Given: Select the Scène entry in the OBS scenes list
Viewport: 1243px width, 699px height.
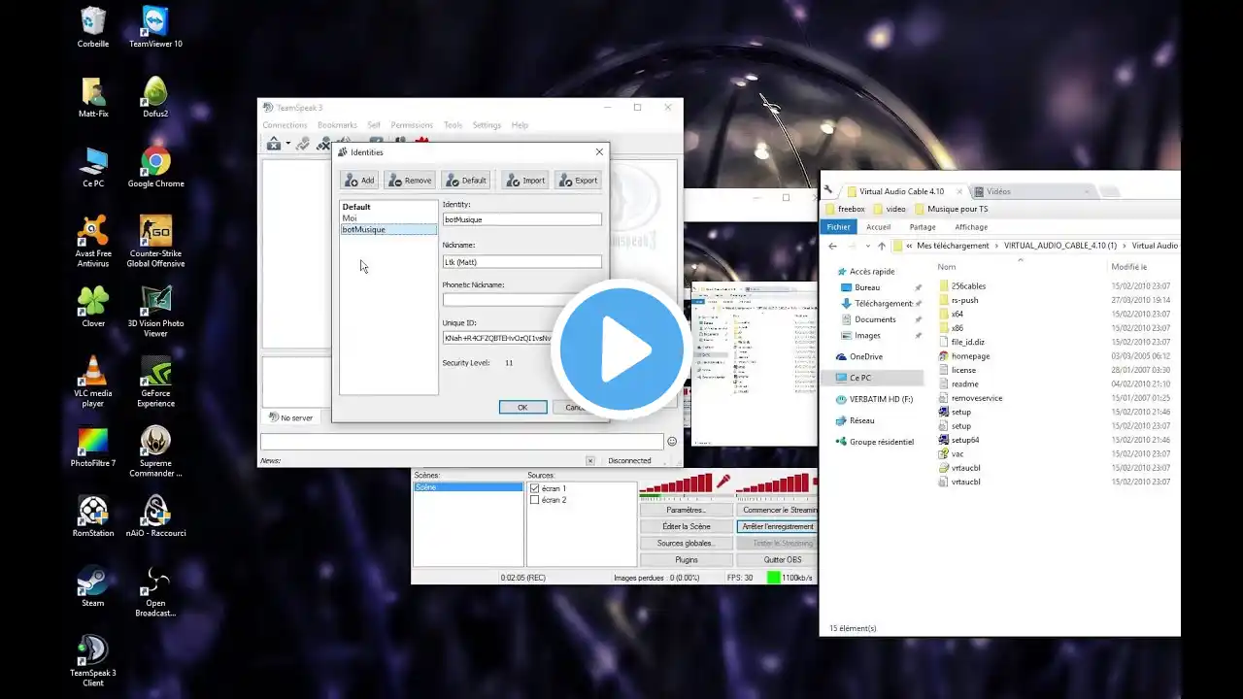Looking at the screenshot, I should pyautogui.click(x=468, y=487).
